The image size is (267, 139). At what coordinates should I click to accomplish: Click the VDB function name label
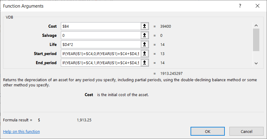pos(9,17)
